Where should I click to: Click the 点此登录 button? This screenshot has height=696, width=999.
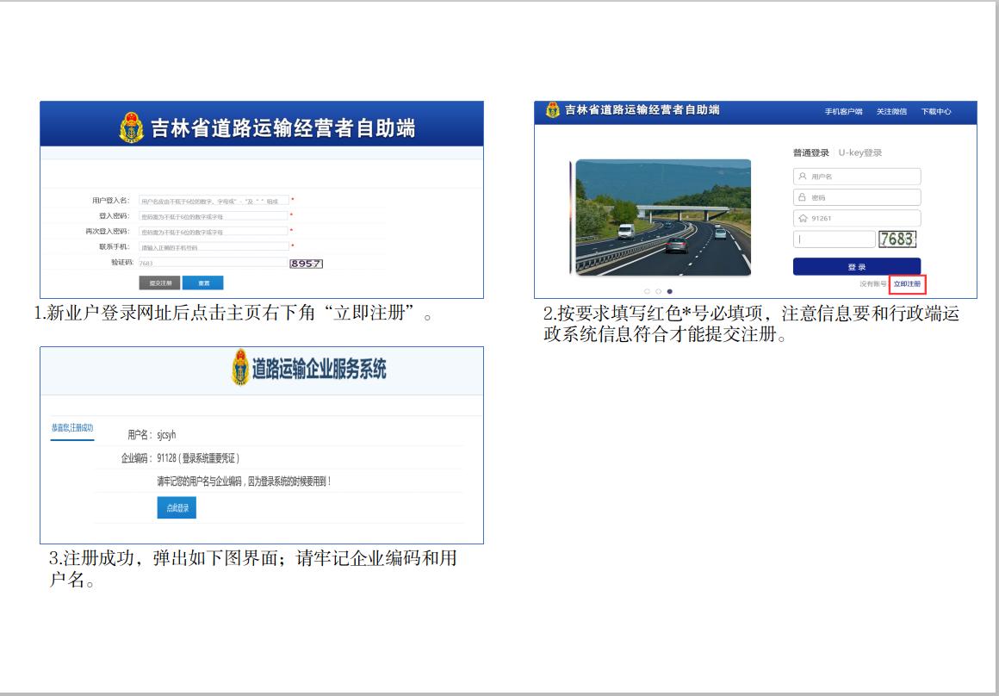177,508
